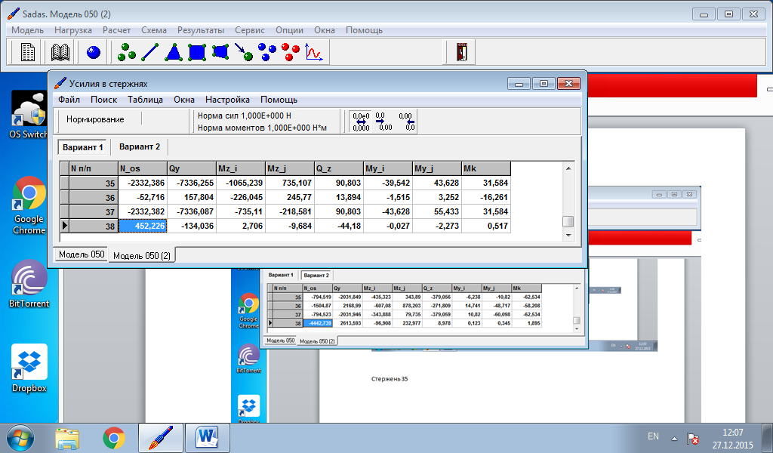
Task: Switch to the Вариант 1 tab
Action: point(83,147)
